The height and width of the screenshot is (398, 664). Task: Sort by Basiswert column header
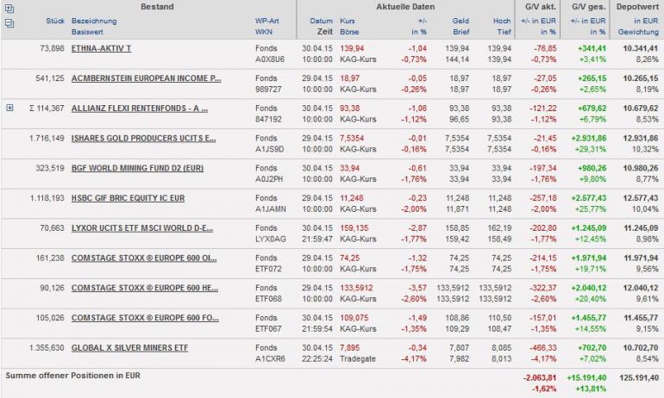90,31
